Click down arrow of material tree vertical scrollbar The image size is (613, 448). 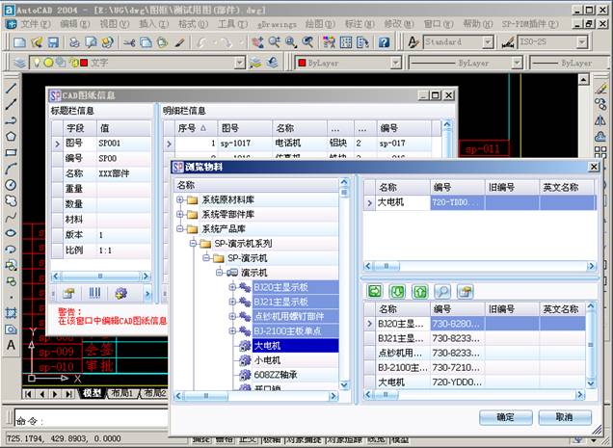click(344, 385)
